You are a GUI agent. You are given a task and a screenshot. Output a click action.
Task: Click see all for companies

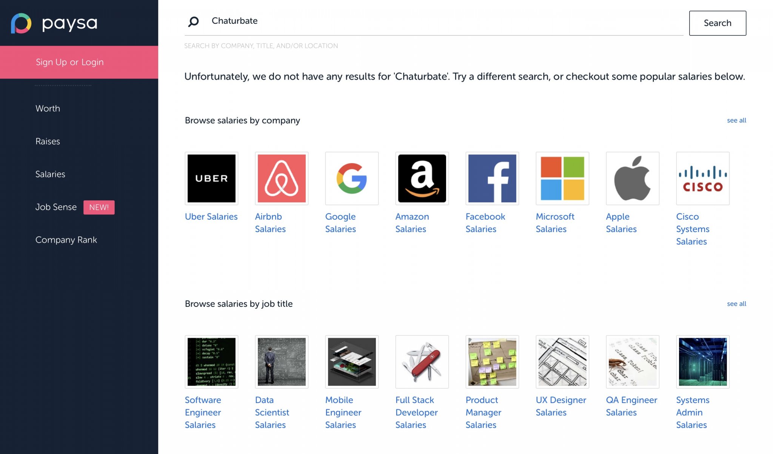click(736, 120)
